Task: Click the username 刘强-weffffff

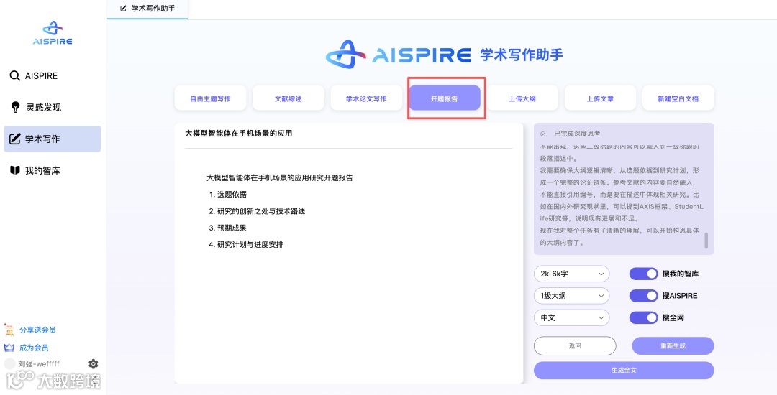Action: point(39,364)
